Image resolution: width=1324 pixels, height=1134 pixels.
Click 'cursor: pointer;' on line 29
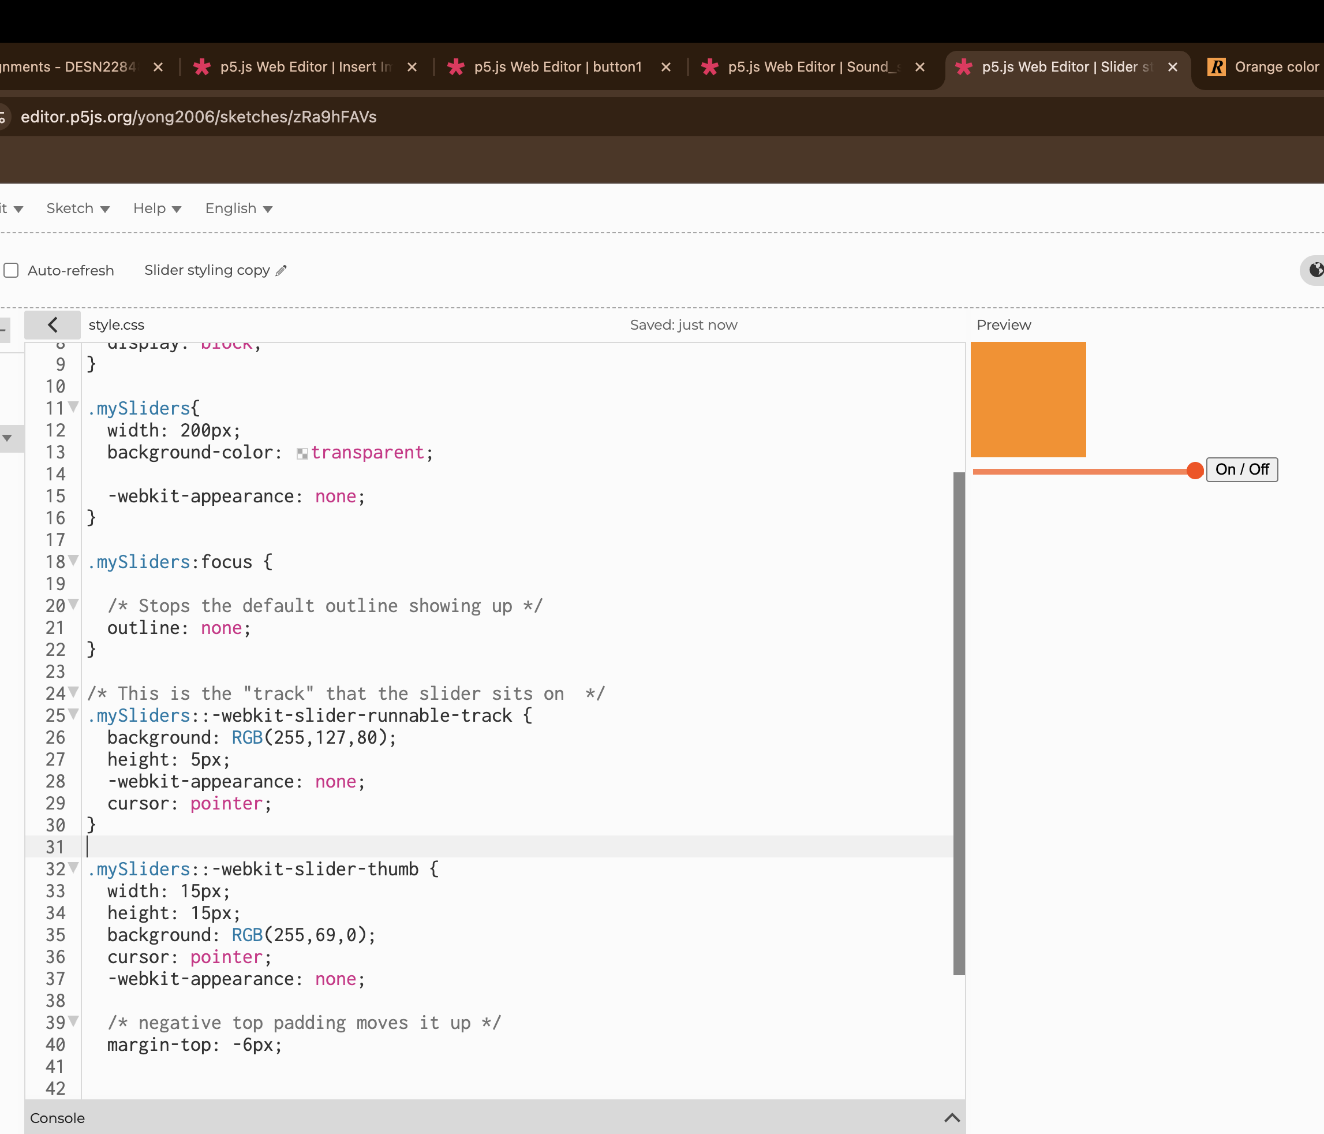coord(190,804)
